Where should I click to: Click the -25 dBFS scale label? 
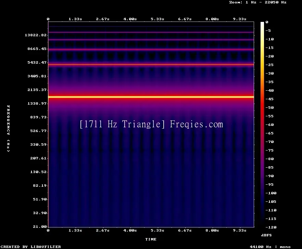point(269,65)
